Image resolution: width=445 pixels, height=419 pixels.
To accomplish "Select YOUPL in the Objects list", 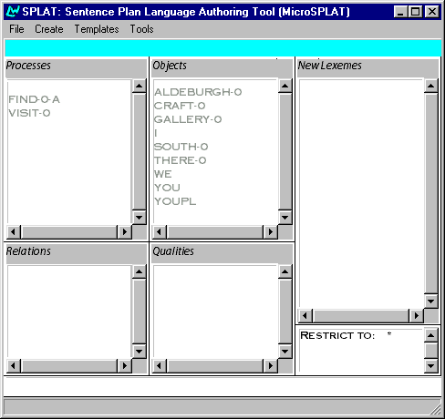I will click(175, 201).
